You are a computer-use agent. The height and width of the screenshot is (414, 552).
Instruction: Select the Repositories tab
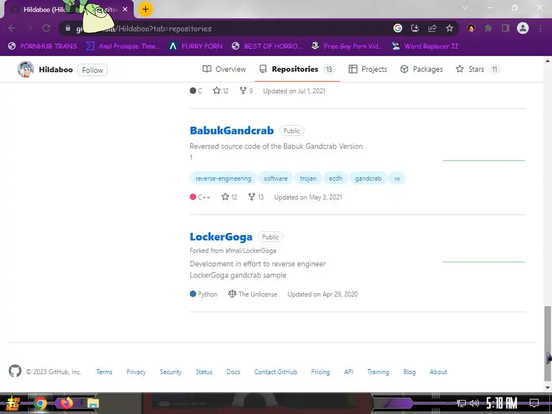click(297, 69)
